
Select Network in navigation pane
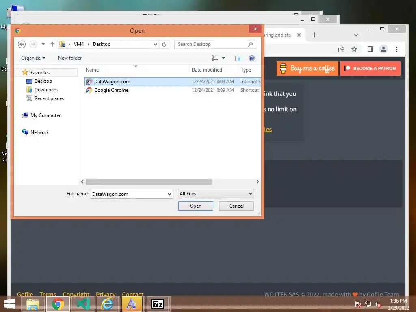[39, 132]
